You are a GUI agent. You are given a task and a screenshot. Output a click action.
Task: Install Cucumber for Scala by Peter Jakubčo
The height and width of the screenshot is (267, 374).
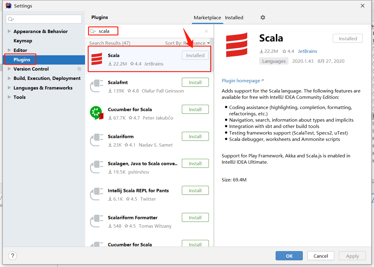coord(195,109)
